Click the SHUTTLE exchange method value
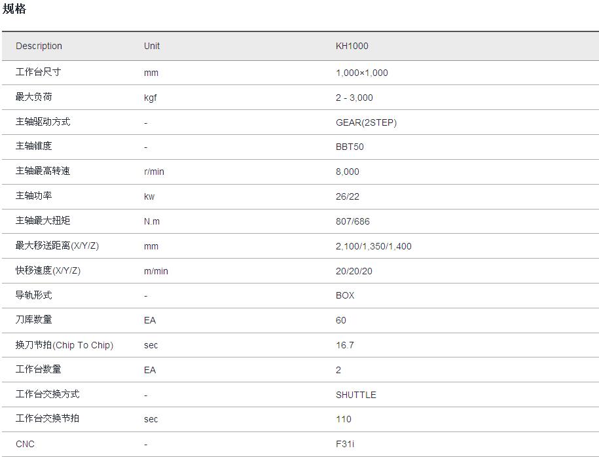This screenshot has width=599, height=457. [356, 395]
